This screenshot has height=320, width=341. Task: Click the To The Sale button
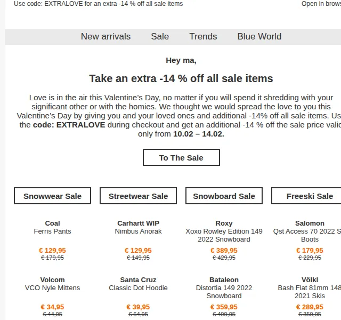181,157
